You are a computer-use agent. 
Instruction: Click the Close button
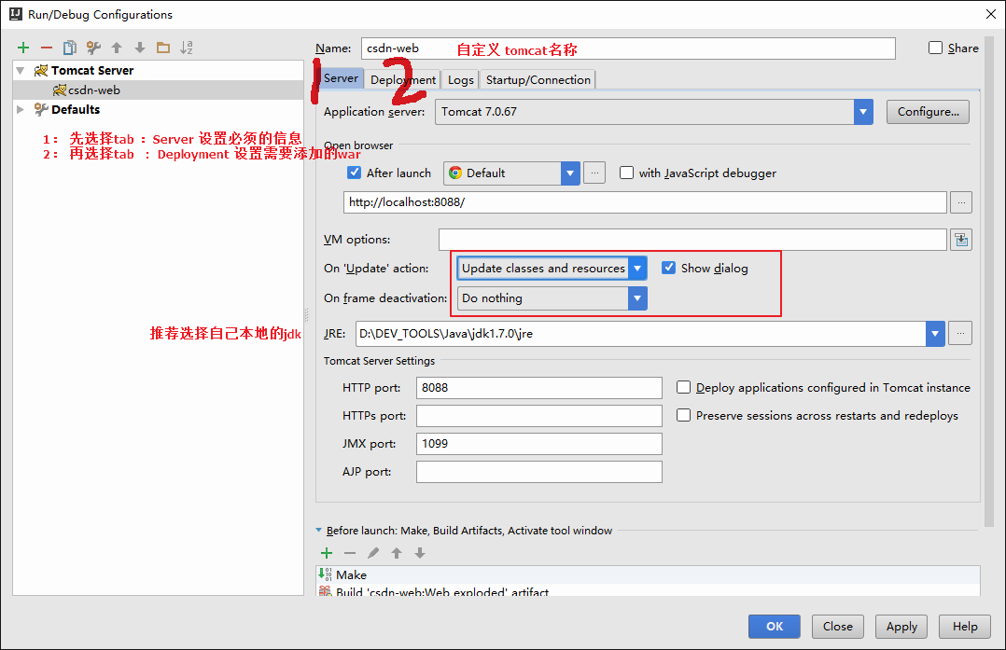838,627
